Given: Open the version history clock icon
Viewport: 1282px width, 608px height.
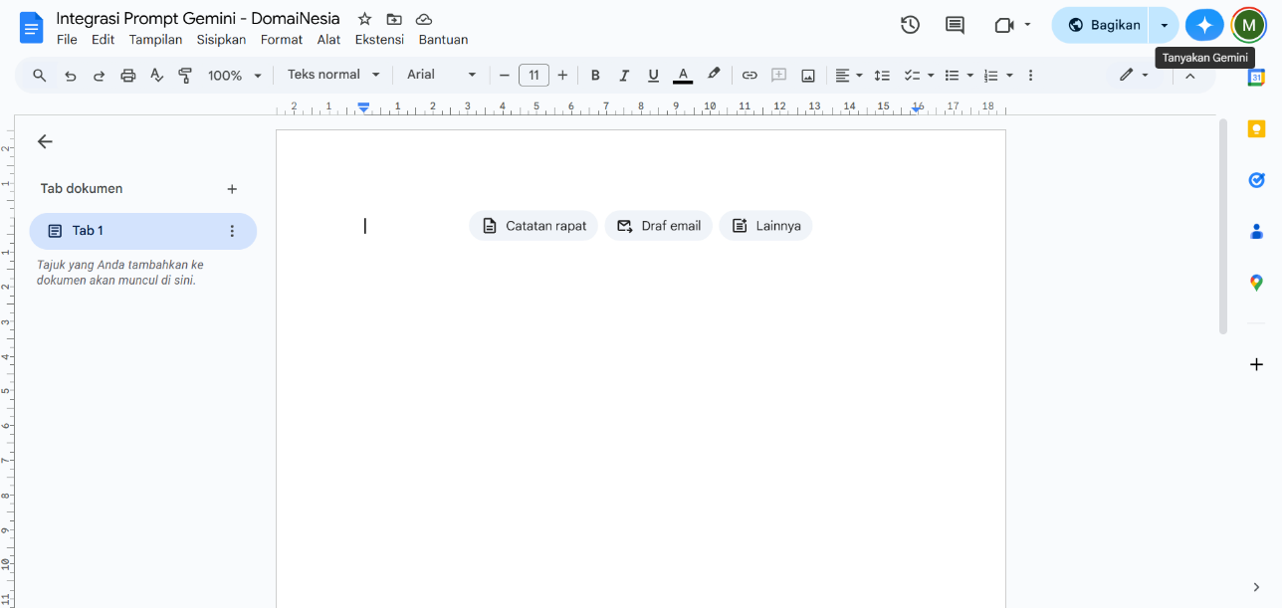Looking at the screenshot, I should 910,25.
